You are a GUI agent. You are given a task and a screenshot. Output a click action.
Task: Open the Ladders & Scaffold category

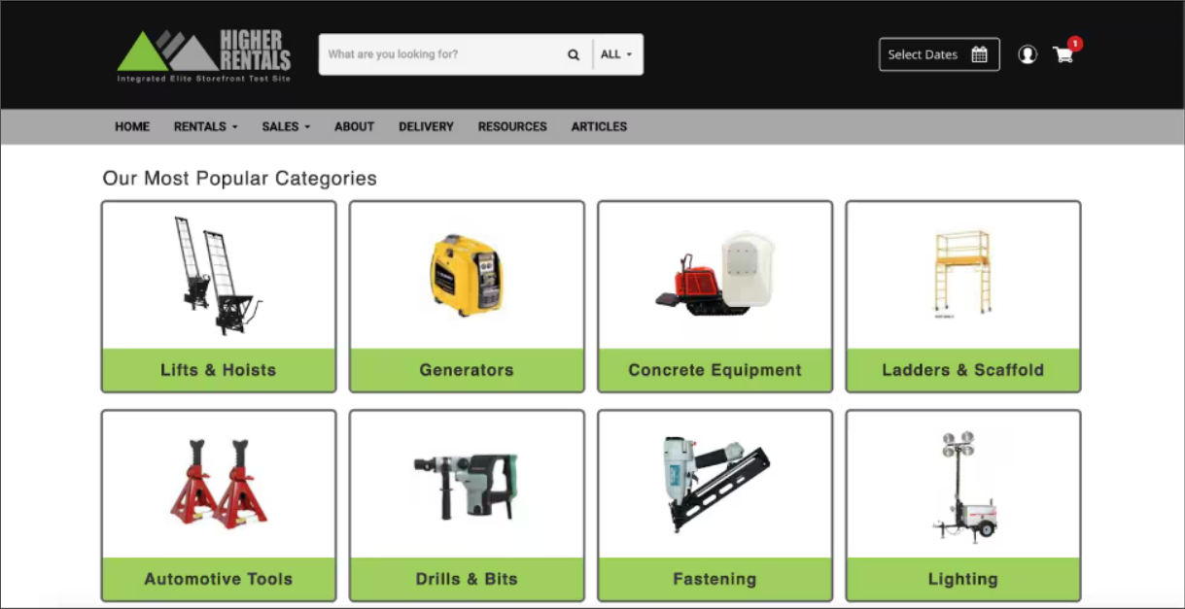pyautogui.click(x=962, y=370)
